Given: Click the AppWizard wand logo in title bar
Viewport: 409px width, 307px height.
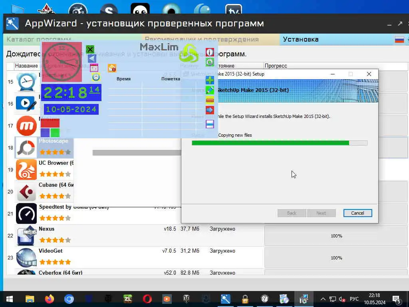Looking at the screenshot, I should tap(12, 24).
